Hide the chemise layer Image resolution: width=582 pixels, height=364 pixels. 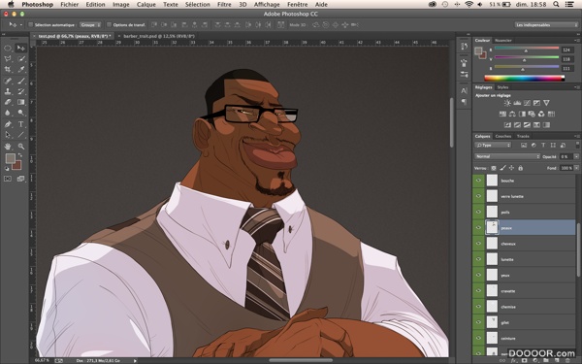click(x=478, y=307)
